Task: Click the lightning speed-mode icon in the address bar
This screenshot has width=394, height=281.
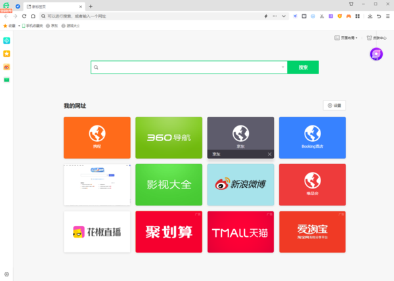Action: tap(266, 16)
